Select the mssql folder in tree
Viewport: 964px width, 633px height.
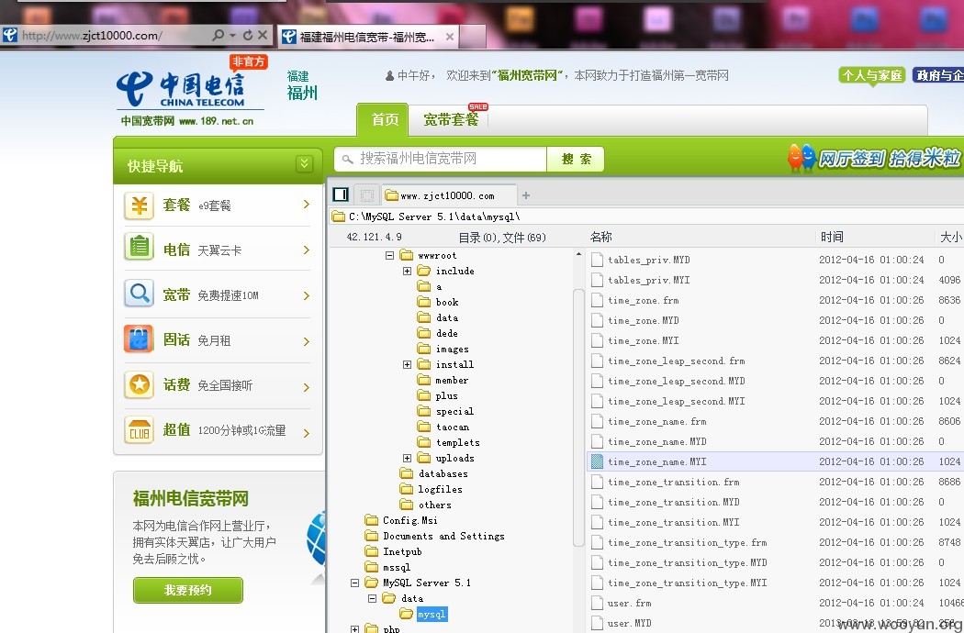(397, 567)
